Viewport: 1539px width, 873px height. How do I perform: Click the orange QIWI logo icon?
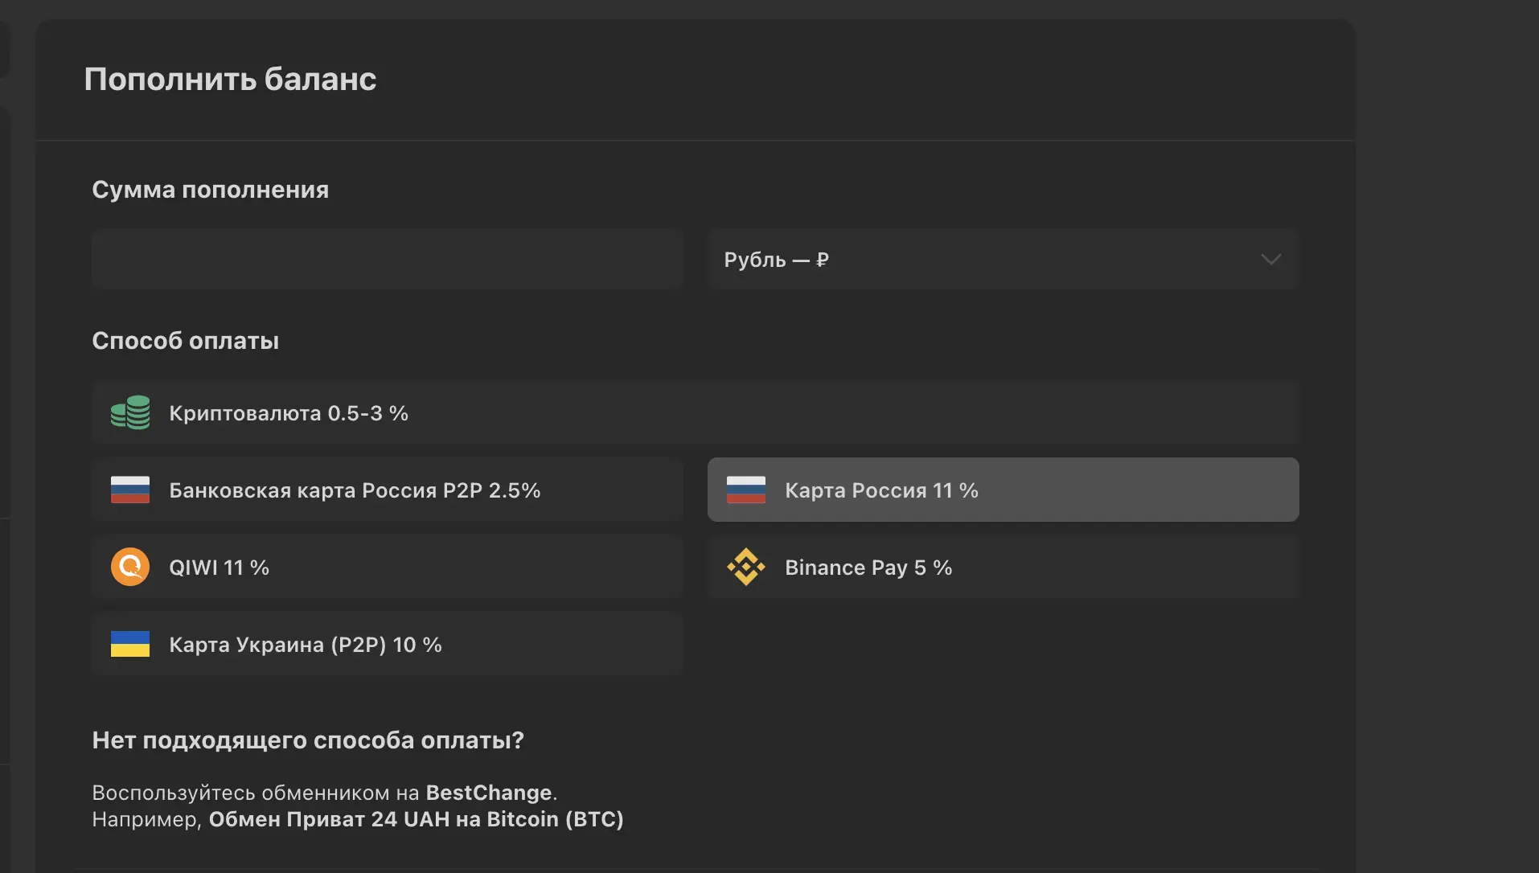[x=130, y=567]
